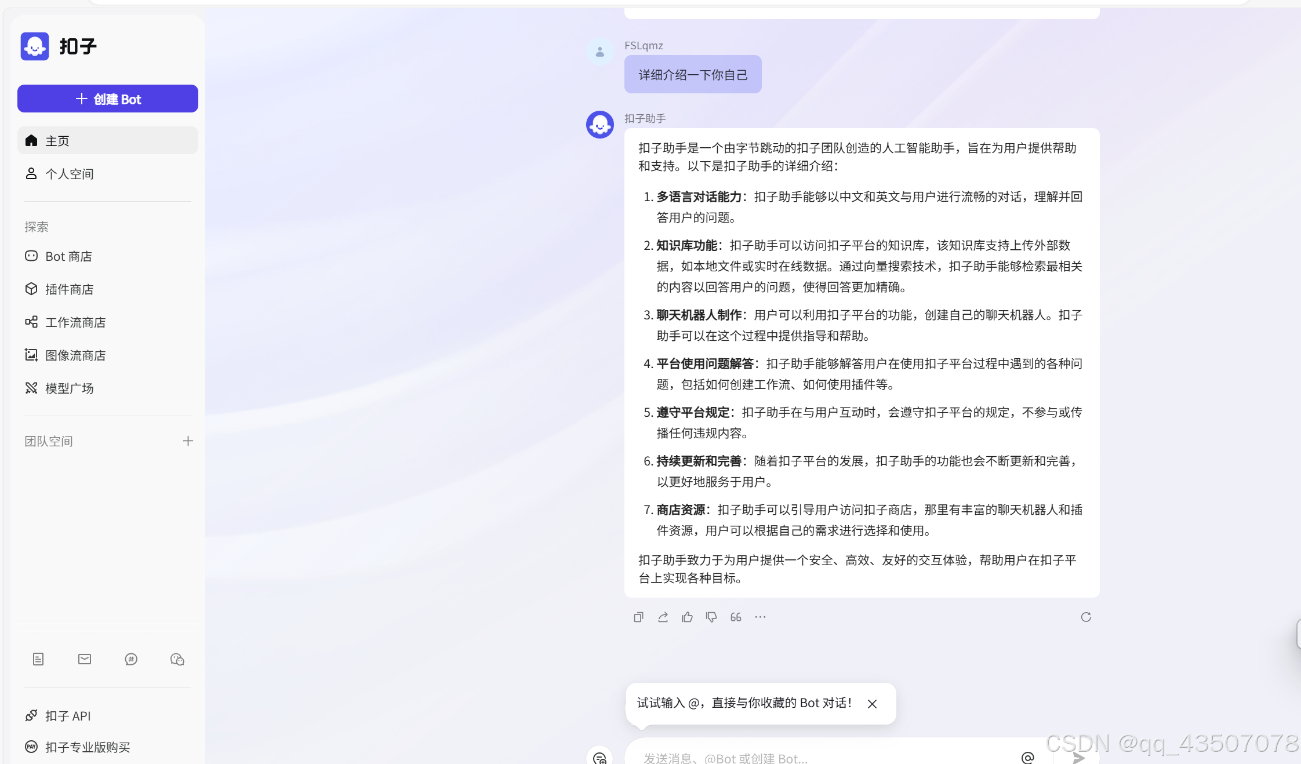Screen dimensions: 1301x764
Task: Open the Coze API link
Action: [x=68, y=716]
